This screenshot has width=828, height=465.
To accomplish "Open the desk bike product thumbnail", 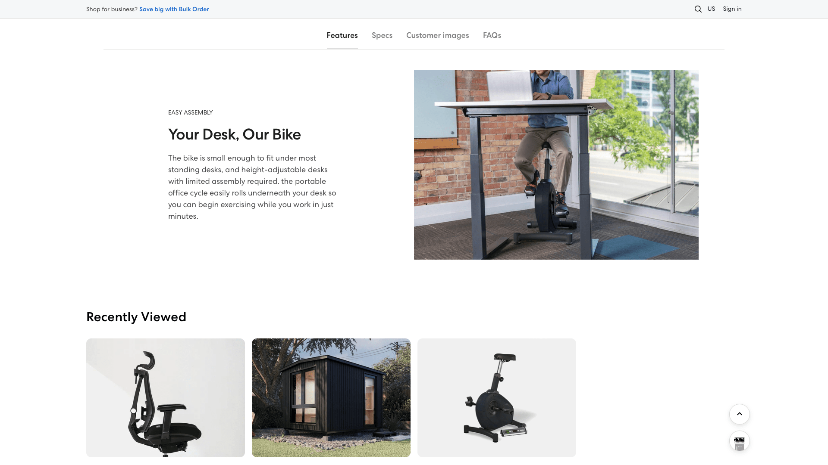I will click(497, 398).
